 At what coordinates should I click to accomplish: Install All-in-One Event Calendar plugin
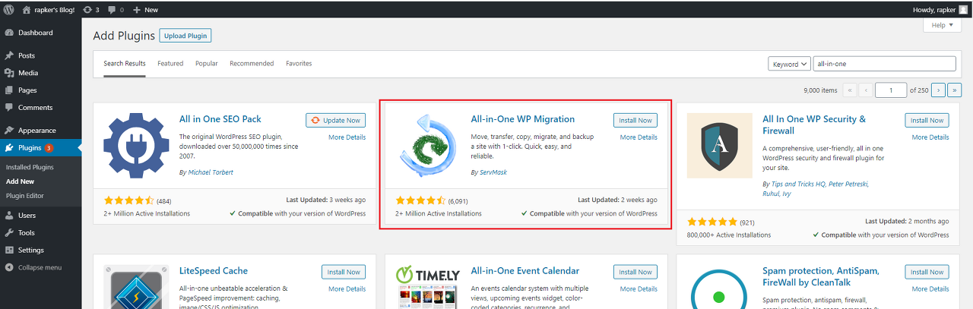point(635,272)
